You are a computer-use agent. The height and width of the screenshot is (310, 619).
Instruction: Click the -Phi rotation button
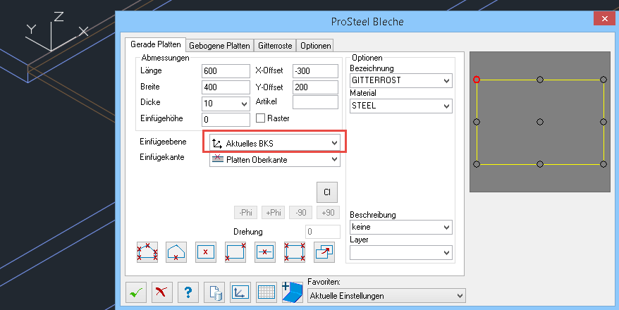(x=245, y=213)
